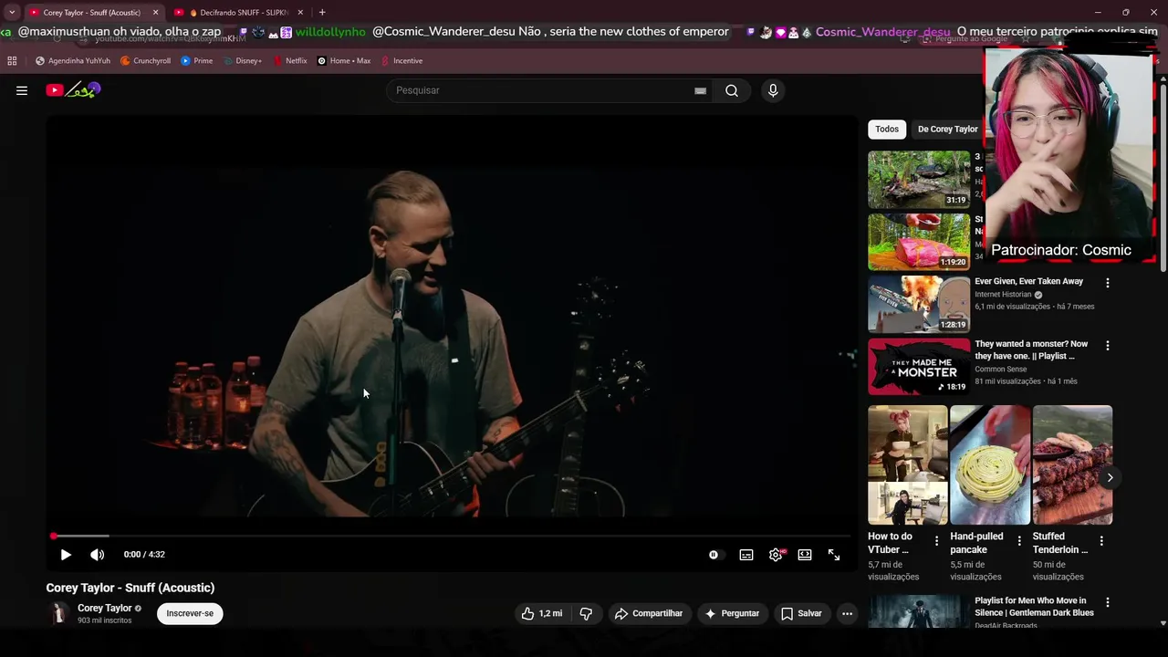Play the Snuff acoustic video
The height and width of the screenshot is (657, 1168).
click(66, 555)
